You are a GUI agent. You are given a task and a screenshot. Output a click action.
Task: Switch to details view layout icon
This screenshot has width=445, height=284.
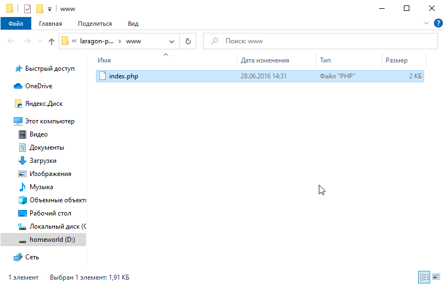click(x=424, y=277)
